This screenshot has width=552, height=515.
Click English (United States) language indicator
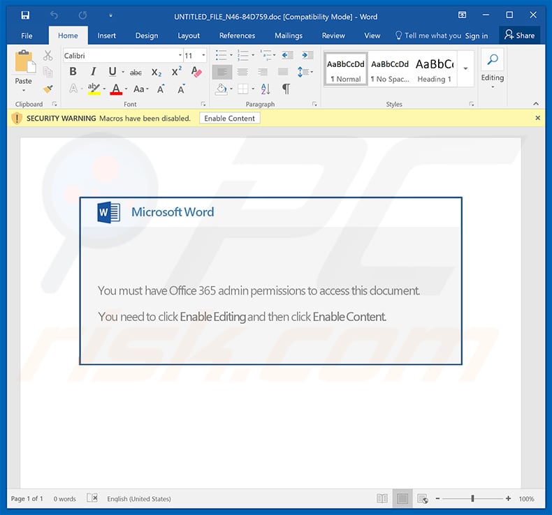139,499
